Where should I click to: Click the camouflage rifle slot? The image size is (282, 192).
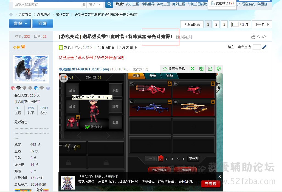[x=72, y=147]
